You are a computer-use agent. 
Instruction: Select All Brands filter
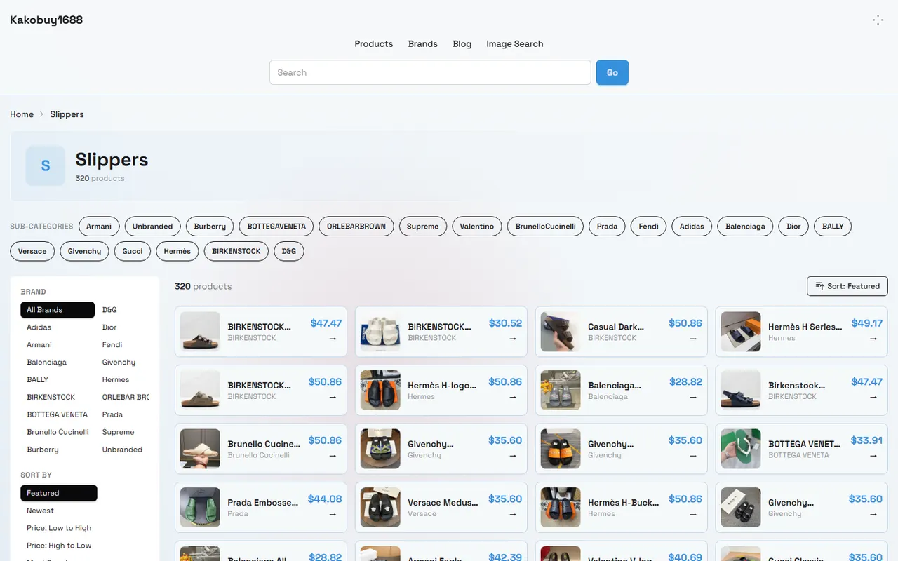58,310
